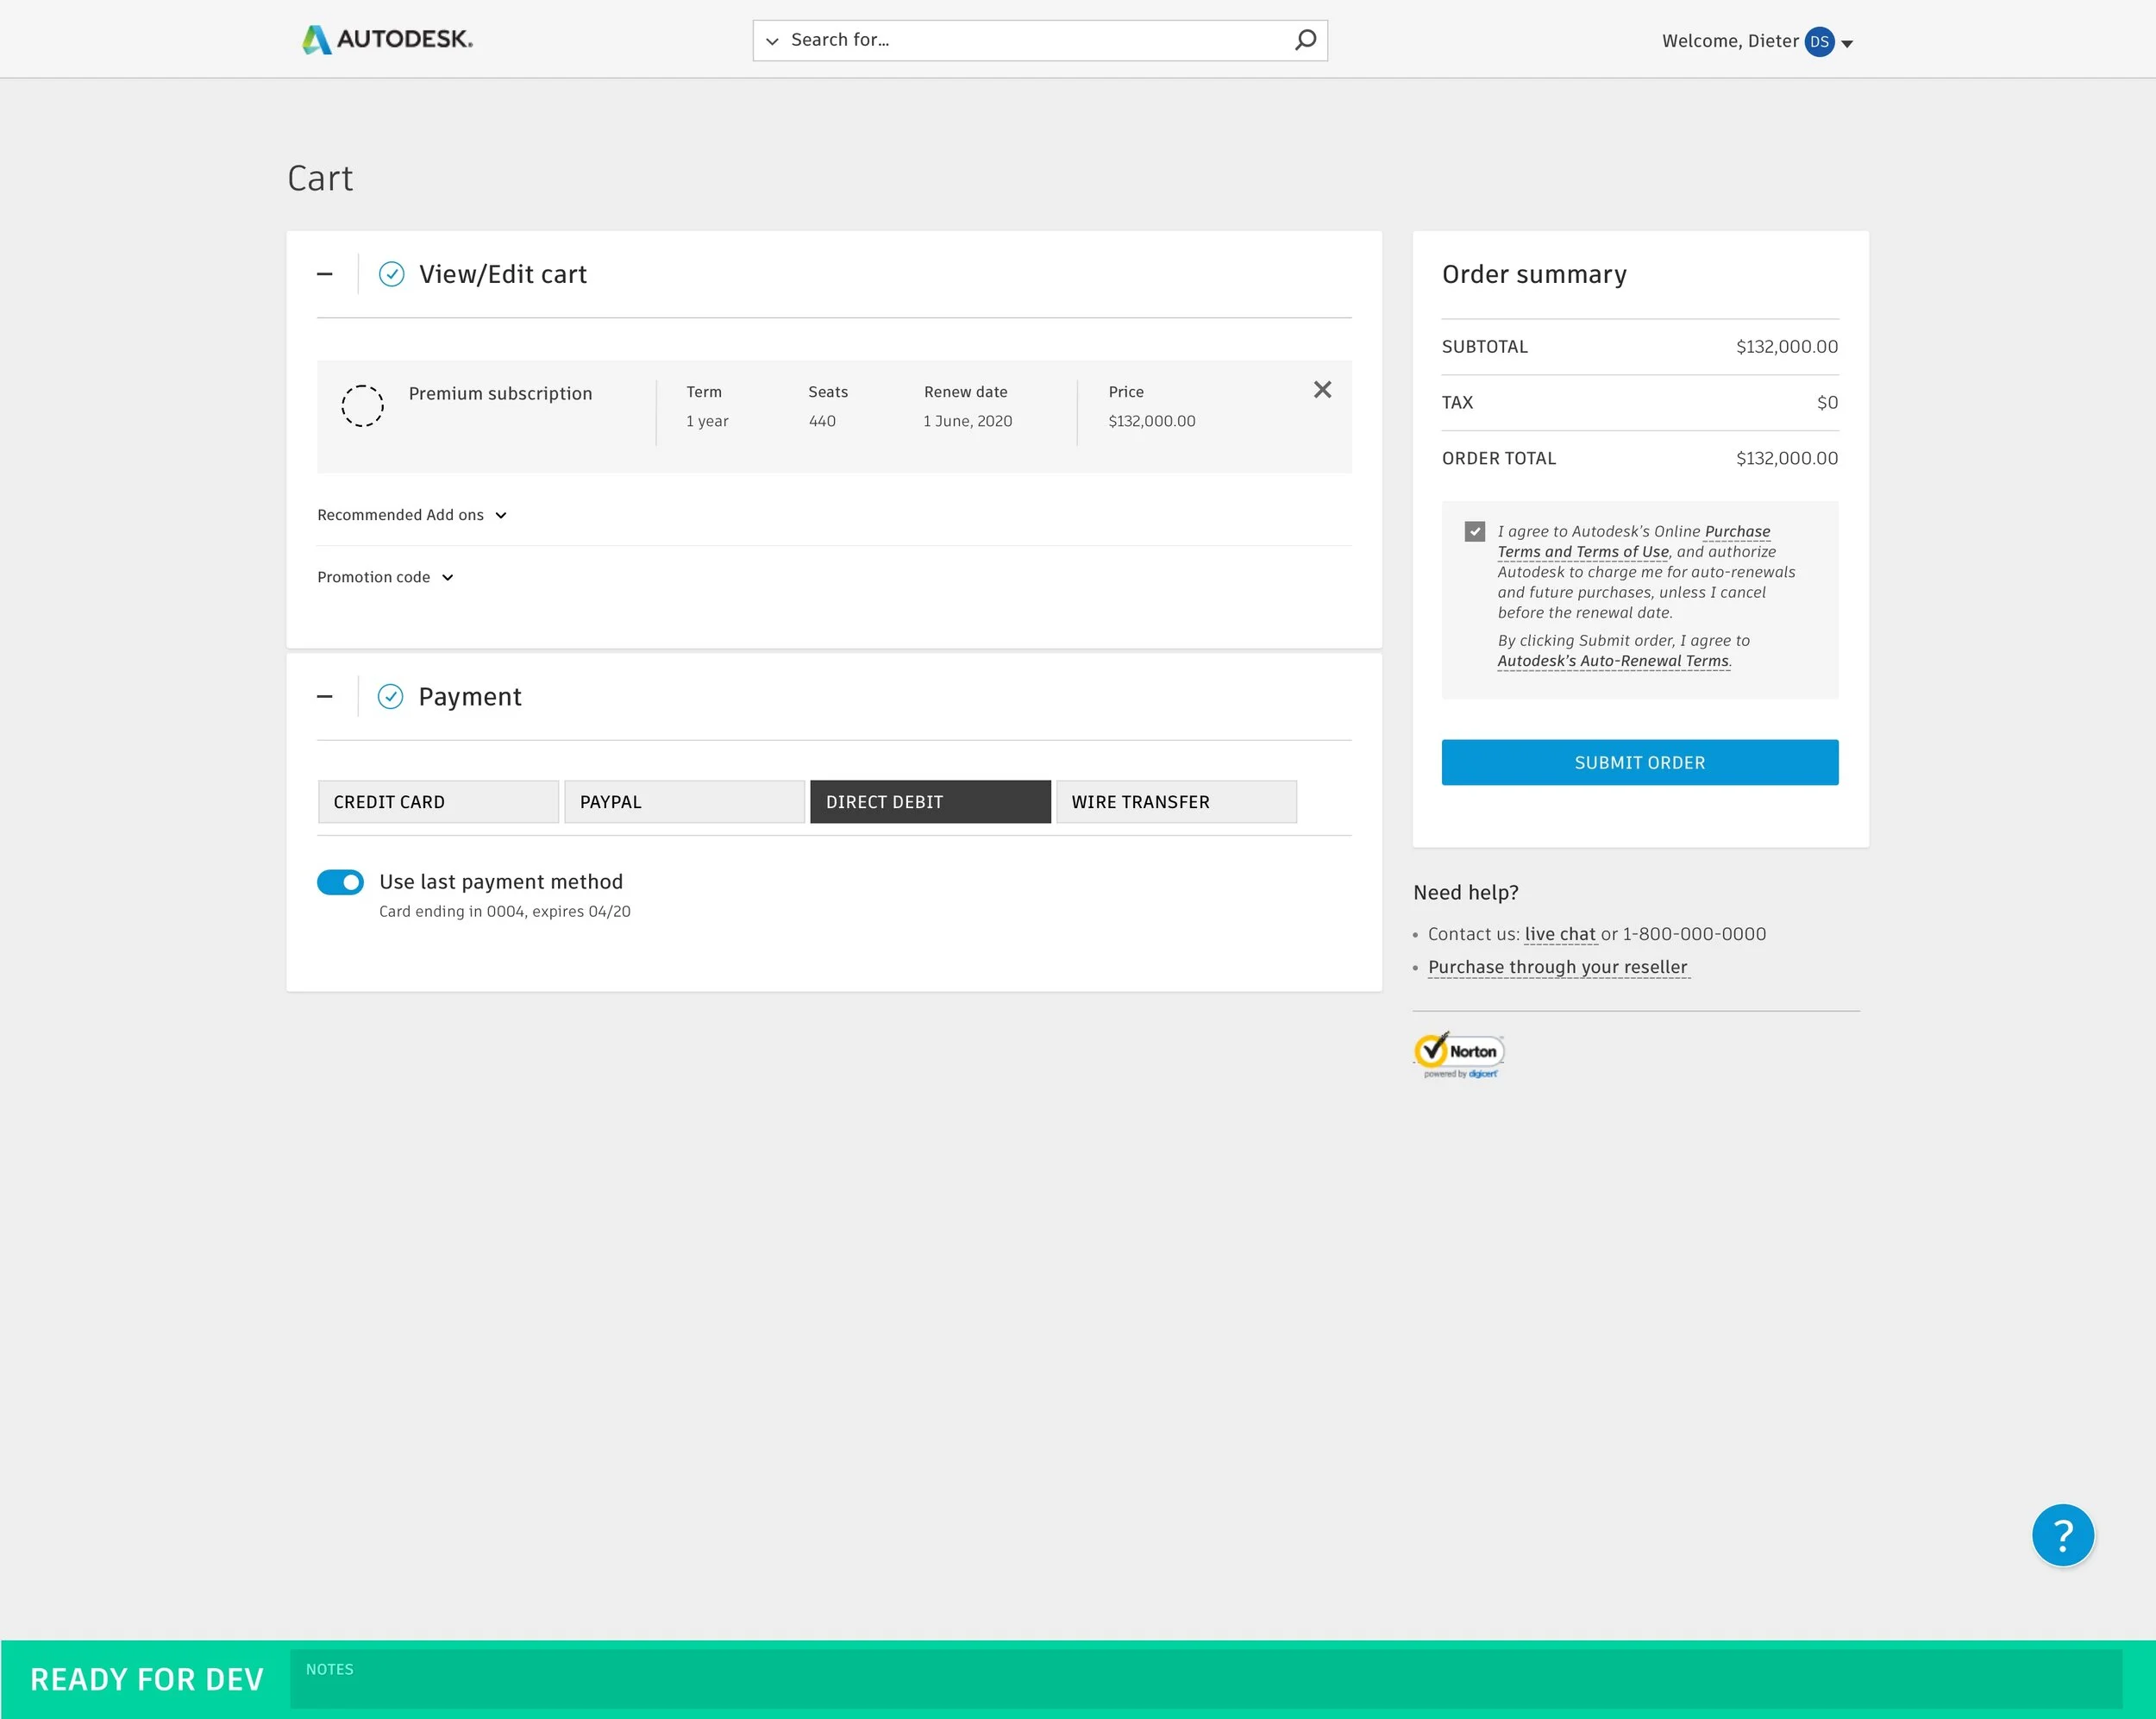Collapse the View/Edit cart section

point(324,274)
